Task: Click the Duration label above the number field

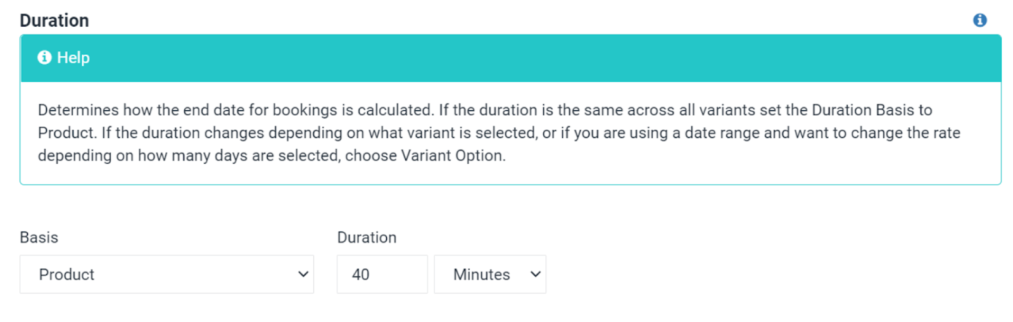Action: pyautogui.click(x=367, y=238)
